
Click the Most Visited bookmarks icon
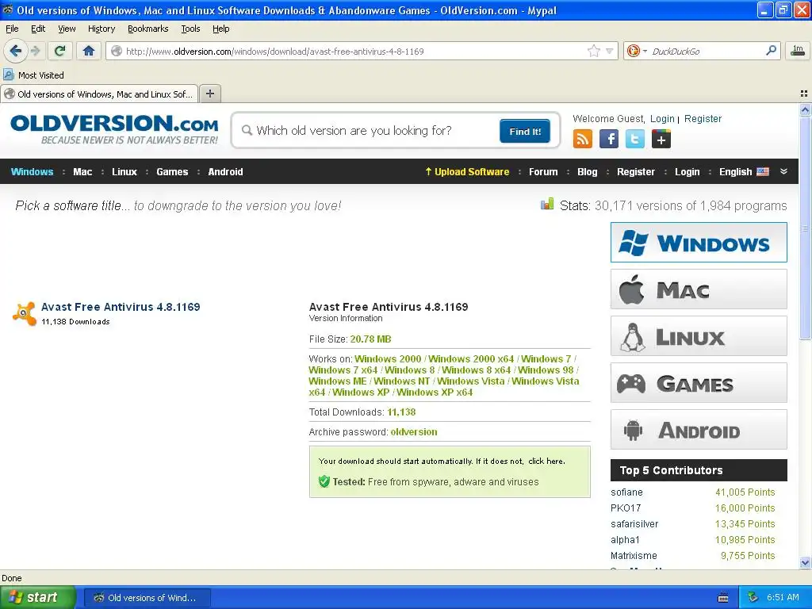[x=9, y=75]
